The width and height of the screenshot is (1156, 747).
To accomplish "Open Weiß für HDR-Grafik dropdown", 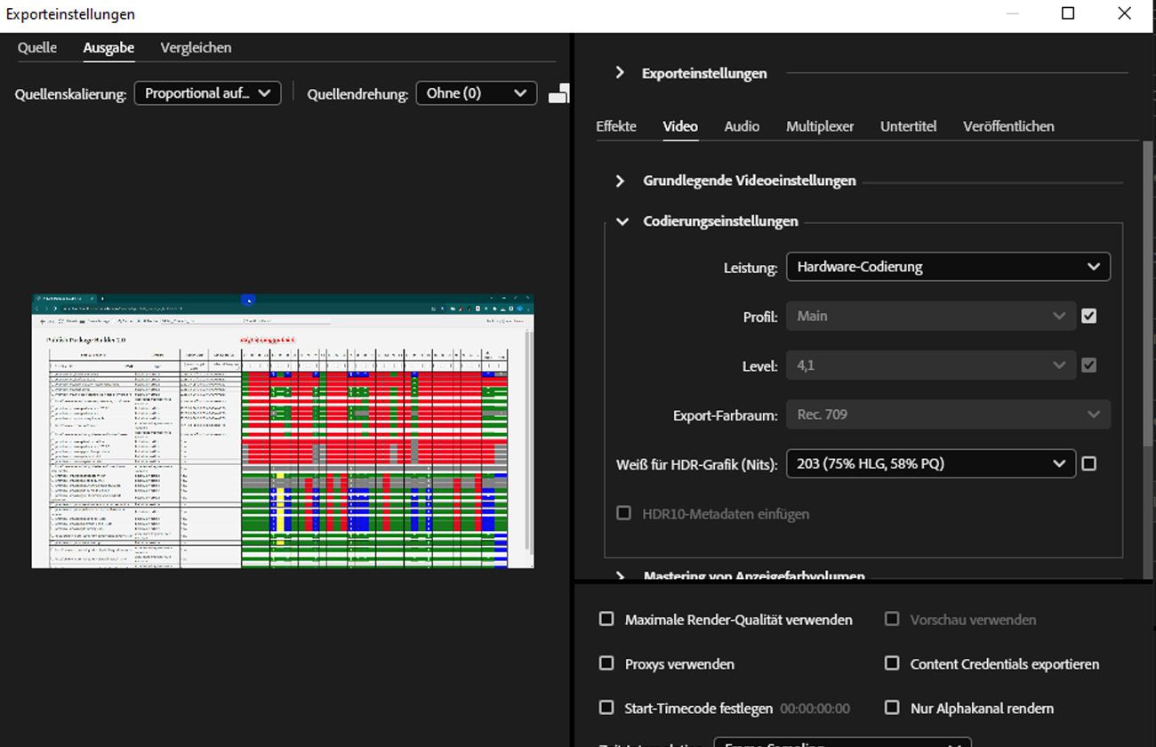I will click(x=930, y=463).
